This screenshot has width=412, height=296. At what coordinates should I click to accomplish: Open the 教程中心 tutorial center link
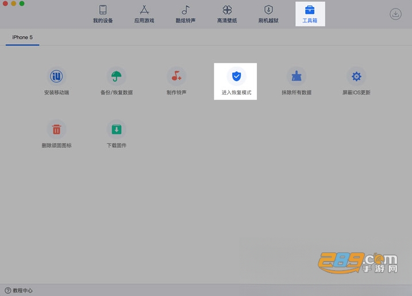pyautogui.click(x=18, y=290)
